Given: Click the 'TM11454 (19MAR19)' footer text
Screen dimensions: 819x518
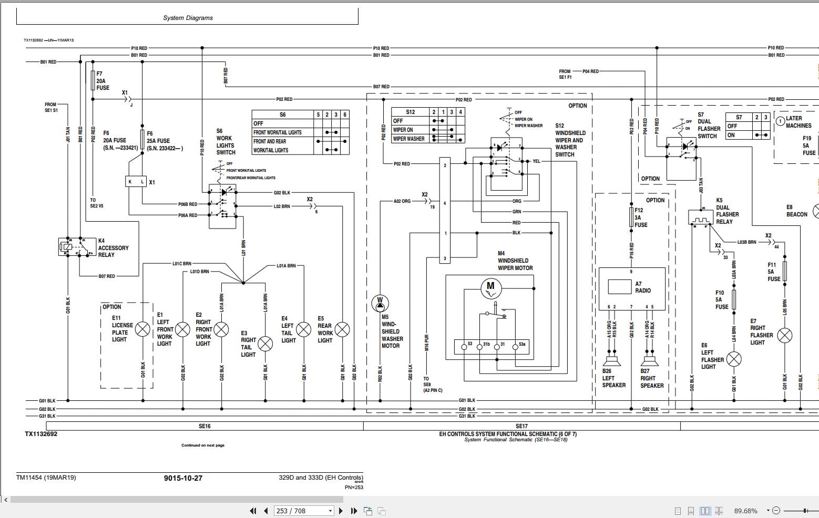Looking at the screenshot, I should pos(46,478).
